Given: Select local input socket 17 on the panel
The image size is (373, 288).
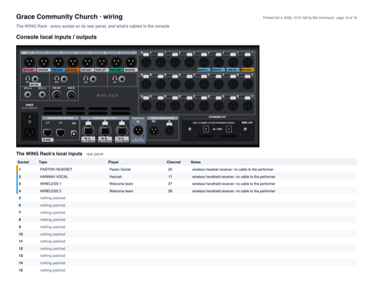Looking at the screenshot, I should tap(247, 106).
